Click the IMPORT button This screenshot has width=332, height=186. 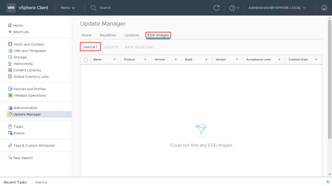coord(90,47)
